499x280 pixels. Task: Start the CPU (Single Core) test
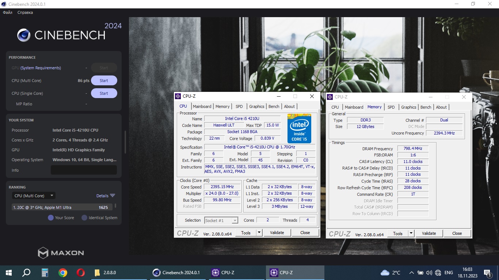pyautogui.click(x=104, y=93)
